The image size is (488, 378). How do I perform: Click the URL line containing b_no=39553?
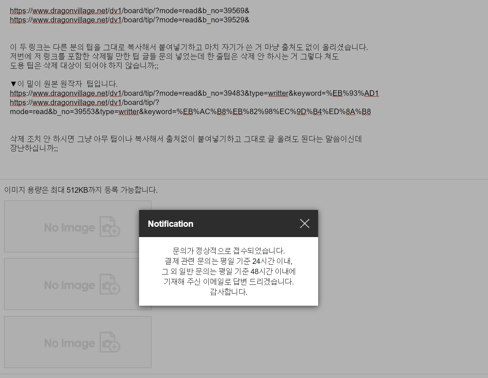[190, 112]
